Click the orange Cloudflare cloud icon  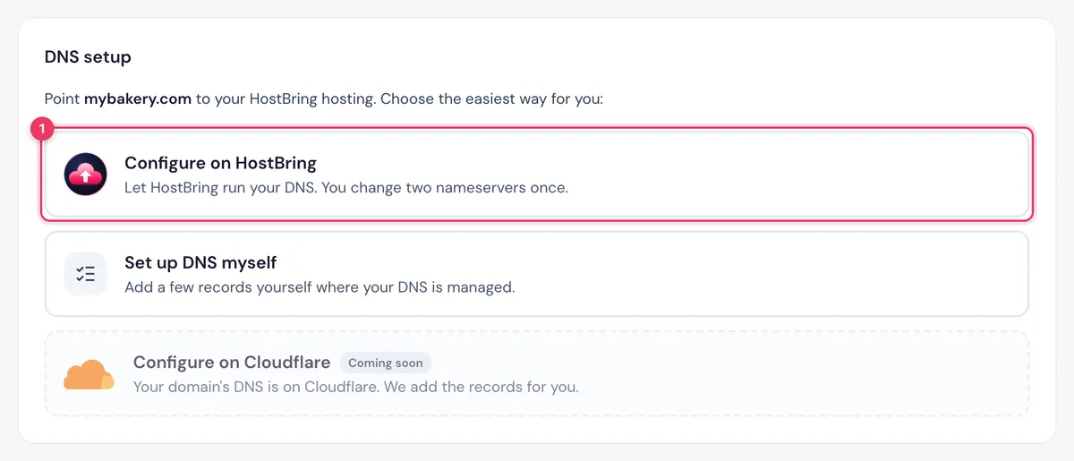[89, 374]
